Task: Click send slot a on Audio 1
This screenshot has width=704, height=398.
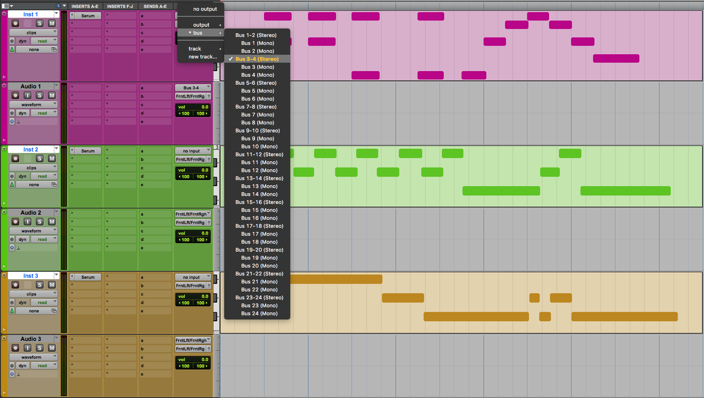Action: coord(155,88)
